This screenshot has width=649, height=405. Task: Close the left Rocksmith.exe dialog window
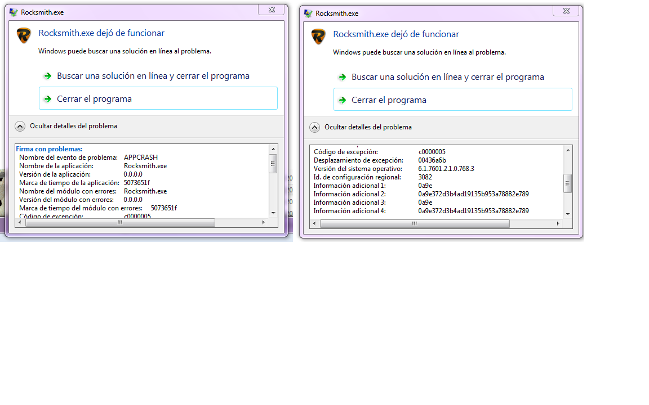pyautogui.click(x=272, y=10)
